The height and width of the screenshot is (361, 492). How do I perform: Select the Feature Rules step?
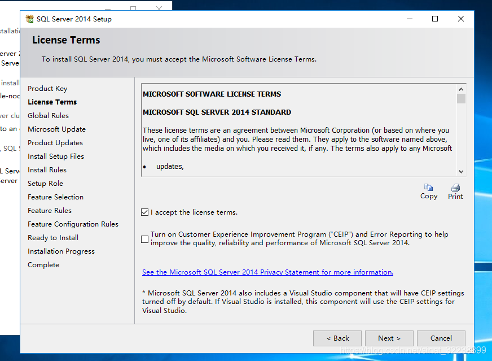[x=50, y=211]
